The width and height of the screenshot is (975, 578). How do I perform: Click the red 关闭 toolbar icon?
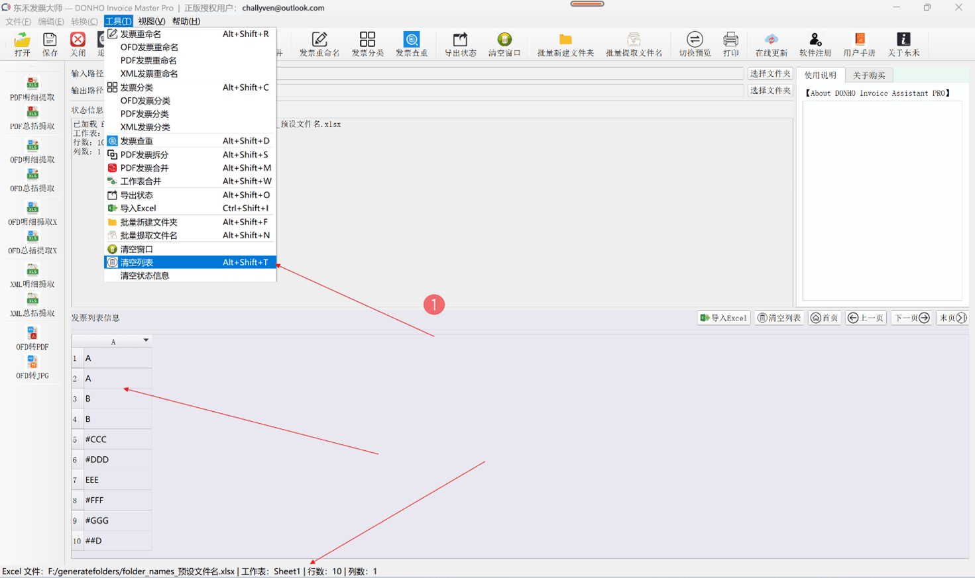pos(78,44)
